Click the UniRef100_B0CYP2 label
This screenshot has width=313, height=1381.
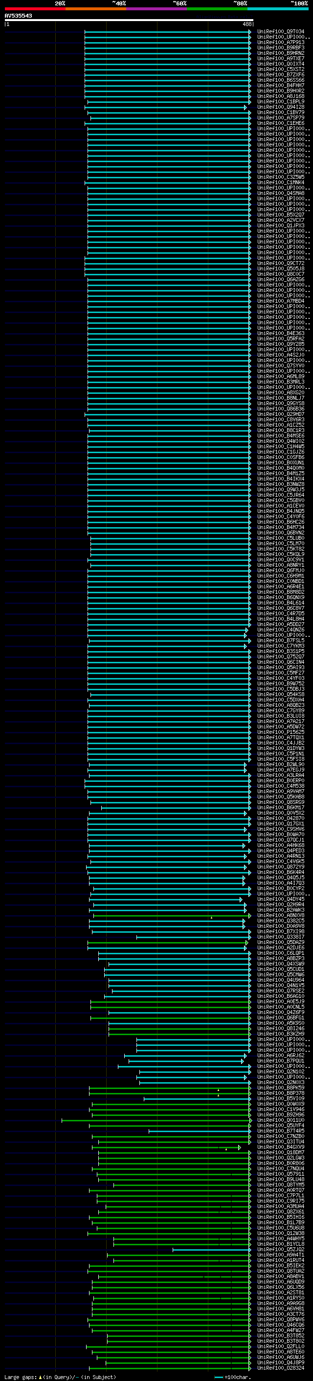tap(281, 889)
